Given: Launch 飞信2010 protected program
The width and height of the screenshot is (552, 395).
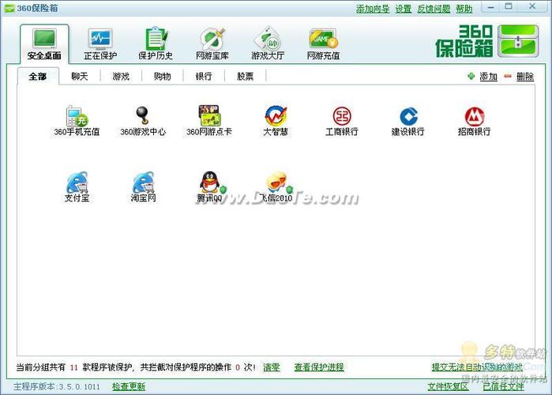Looking at the screenshot, I should pyautogui.click(x=276, y=183).
